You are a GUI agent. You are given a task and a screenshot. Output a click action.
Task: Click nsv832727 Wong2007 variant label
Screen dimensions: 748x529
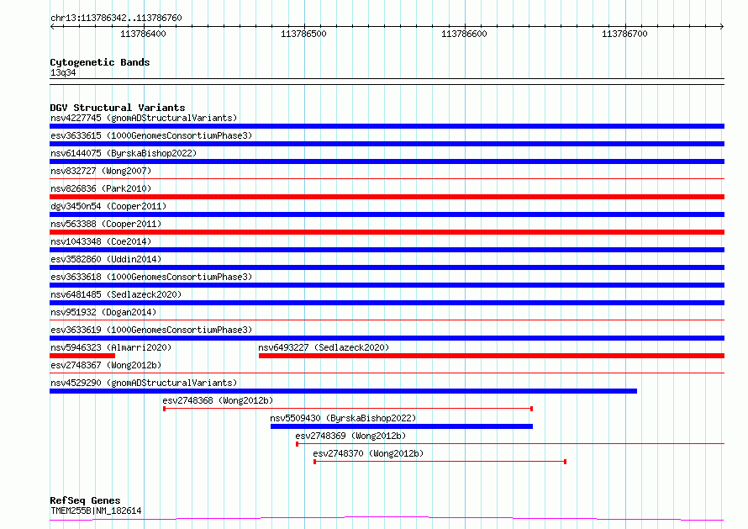pos(101,171)
